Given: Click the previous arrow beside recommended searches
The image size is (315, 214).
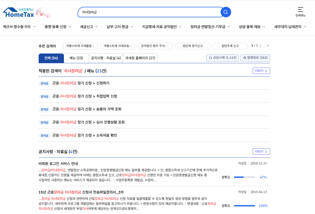Looking at the screenshot, I should coord(260,45).
